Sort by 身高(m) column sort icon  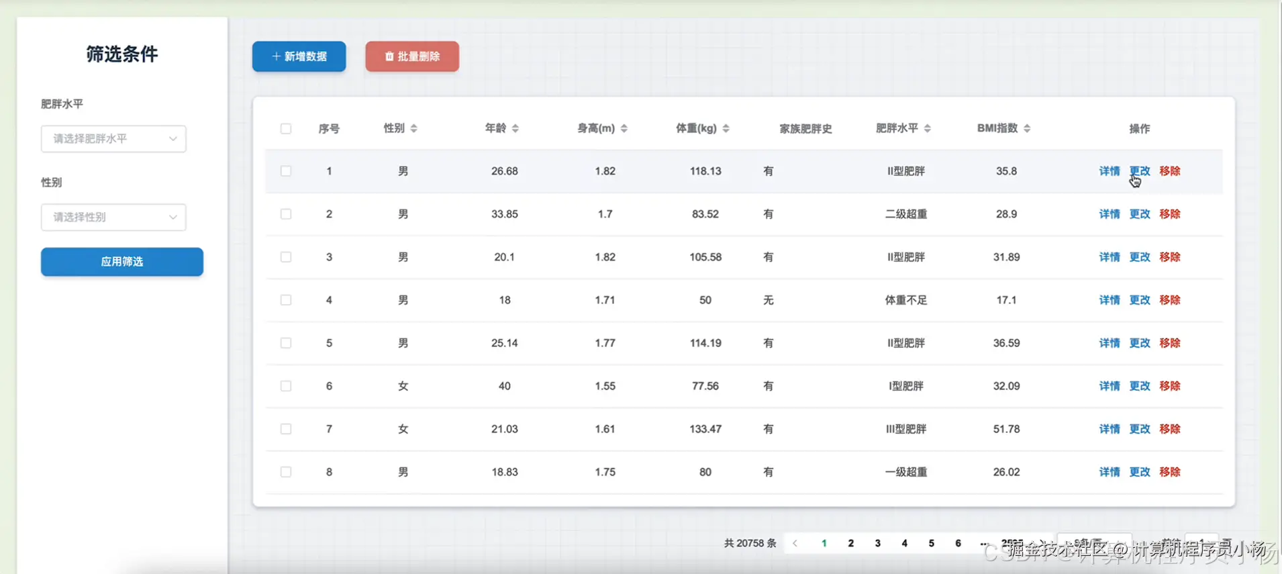tap(624, 128)
